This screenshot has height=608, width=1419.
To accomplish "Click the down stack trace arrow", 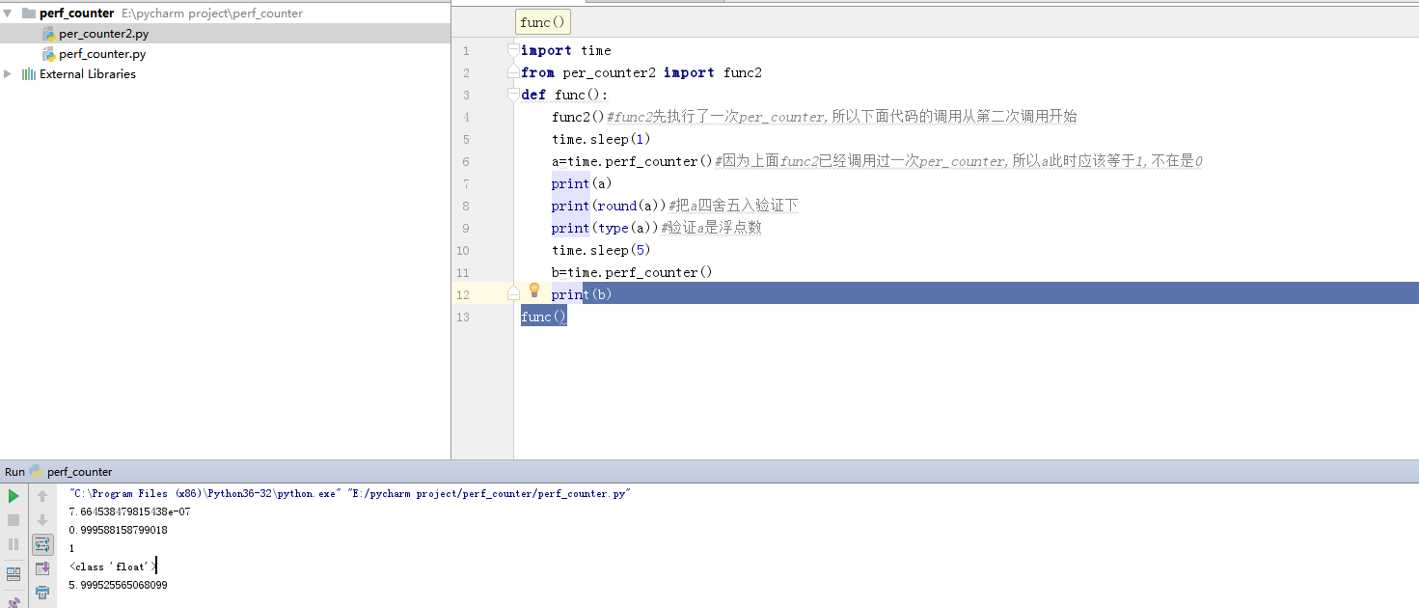I will (42, 520).
